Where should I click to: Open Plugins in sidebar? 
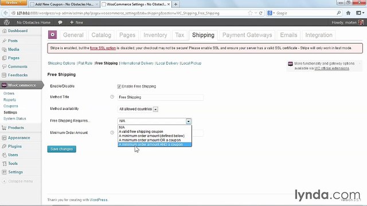tap(14, 146)
